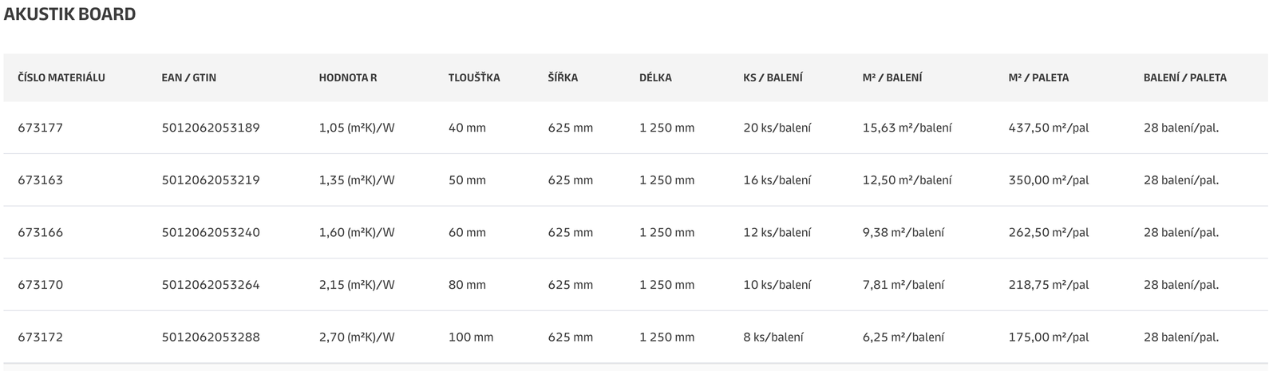Viewport: 1277px width, 371px height.
Task: Click the TLOUŠŤKA column header
Action: (474, 78)
